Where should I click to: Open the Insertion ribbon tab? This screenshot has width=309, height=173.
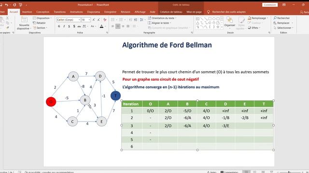point(27,12)
